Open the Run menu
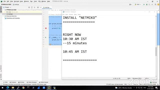160x90 pixels. pyautogui.click(x=31, y=1)
